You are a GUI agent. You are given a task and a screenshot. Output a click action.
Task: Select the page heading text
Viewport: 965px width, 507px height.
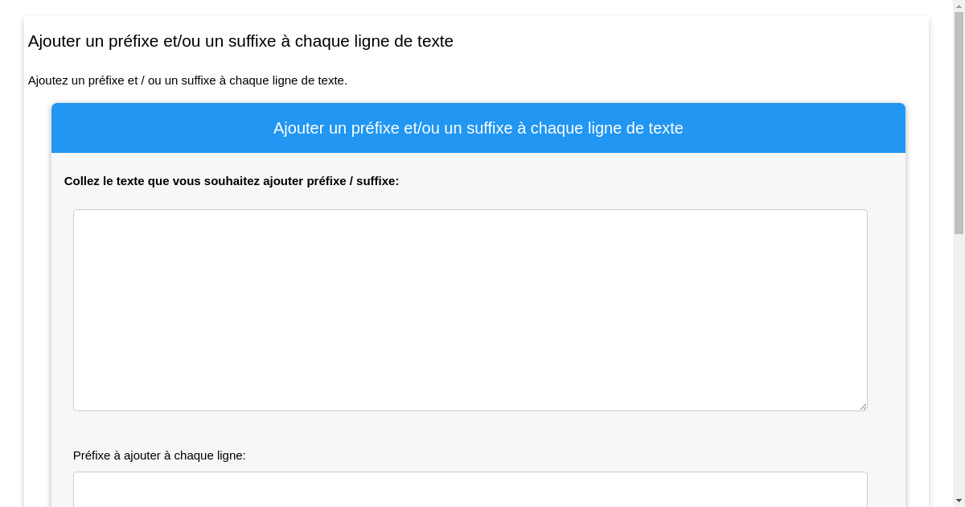point(240,41)
